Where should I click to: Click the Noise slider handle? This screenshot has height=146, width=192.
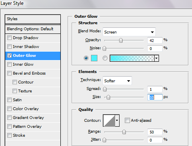point(104,48)
